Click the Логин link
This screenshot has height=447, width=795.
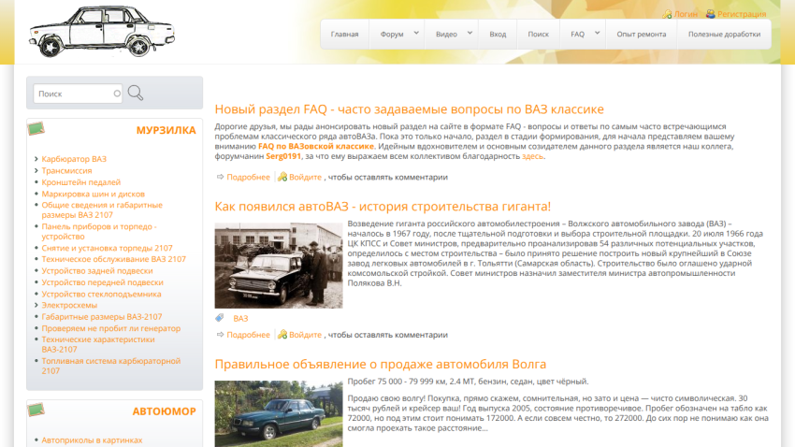(x=686, y=14)
